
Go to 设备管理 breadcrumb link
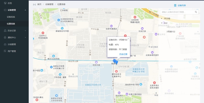coord(49,4)
